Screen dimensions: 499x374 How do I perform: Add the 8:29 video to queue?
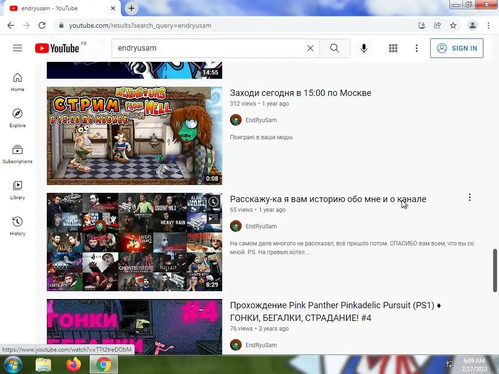pos(213,218)
